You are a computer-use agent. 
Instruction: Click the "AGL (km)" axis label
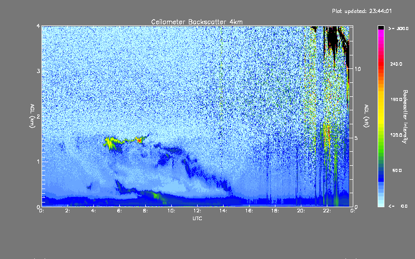tap(32, 116)
